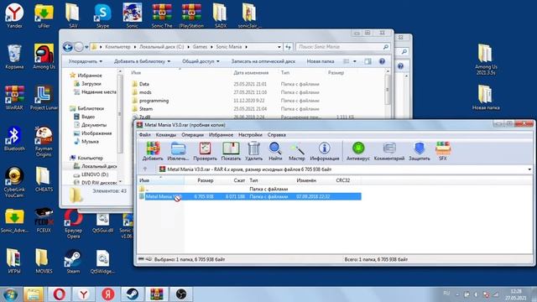Expand the Explorer address bar history dropdown

[279, 47]
